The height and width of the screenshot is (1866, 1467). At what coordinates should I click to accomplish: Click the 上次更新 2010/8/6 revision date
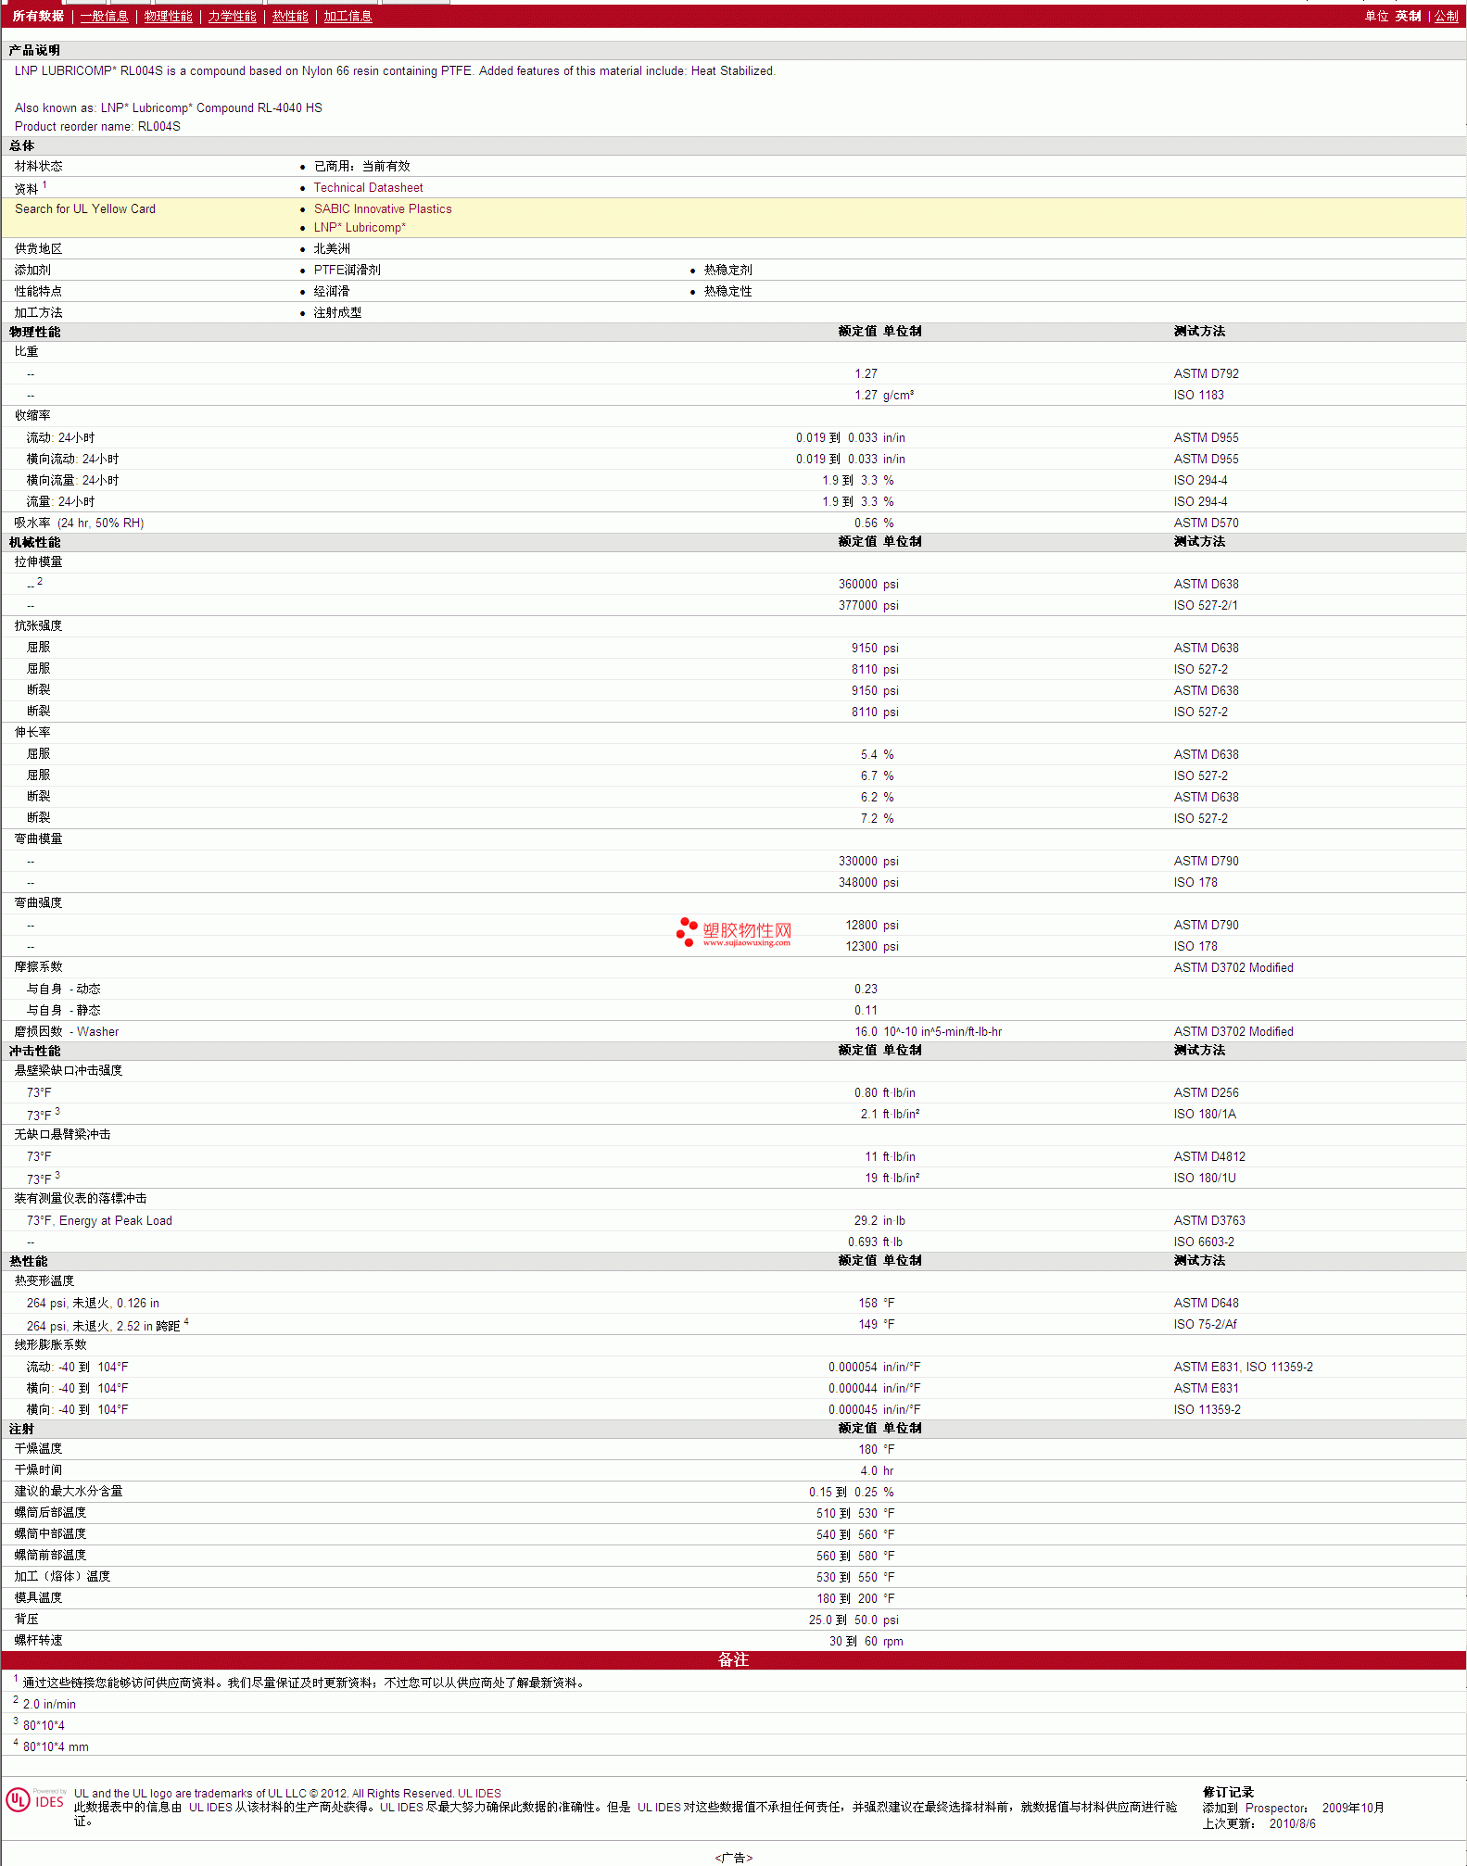click(1258, 1823)
